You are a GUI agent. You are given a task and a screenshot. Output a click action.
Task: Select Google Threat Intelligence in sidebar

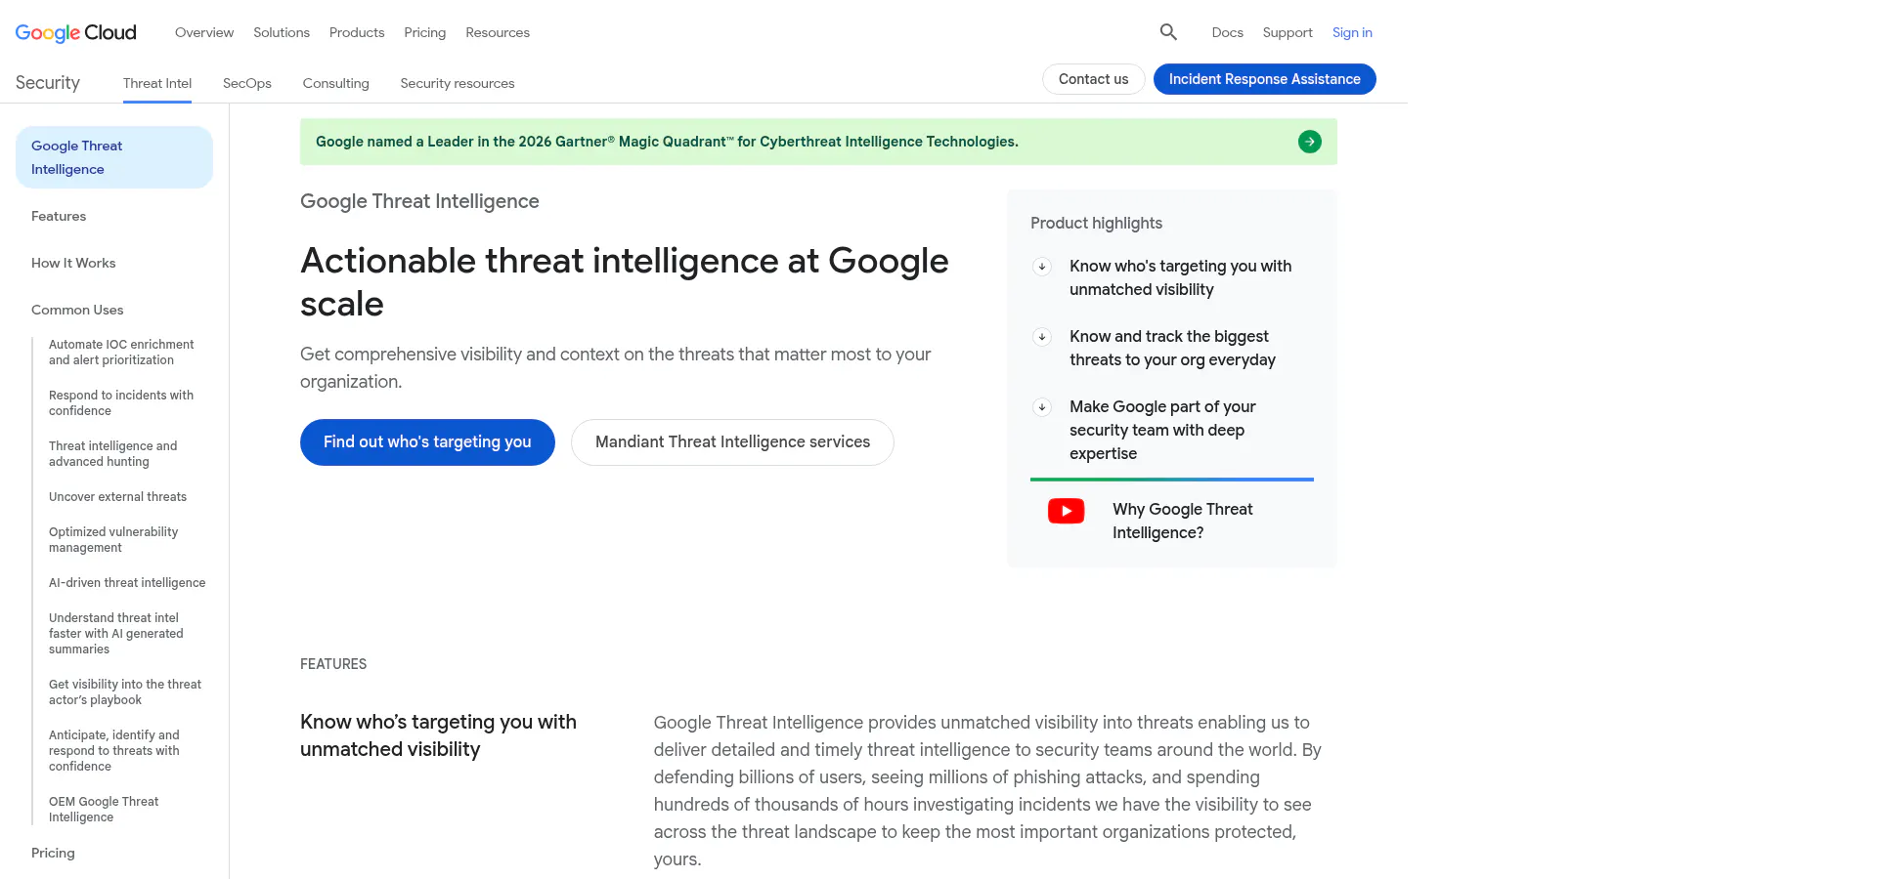point(114,157)
